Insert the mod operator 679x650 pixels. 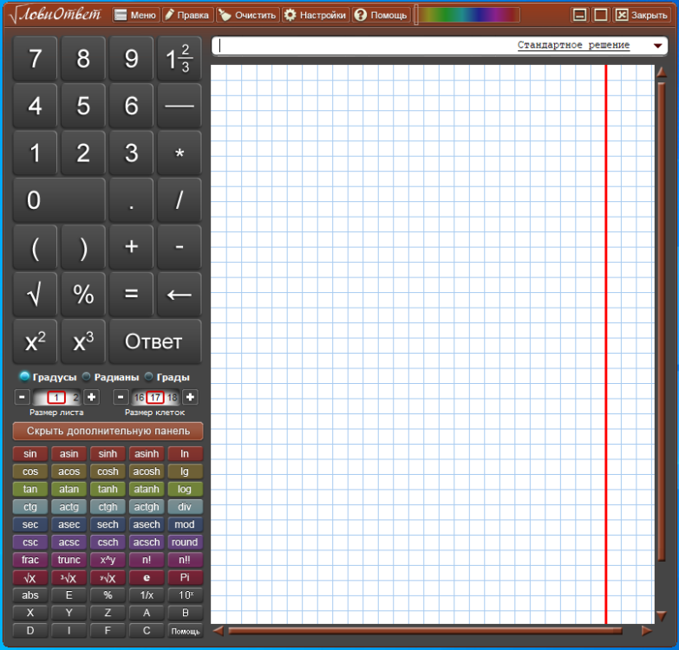[x=185, y=524]
